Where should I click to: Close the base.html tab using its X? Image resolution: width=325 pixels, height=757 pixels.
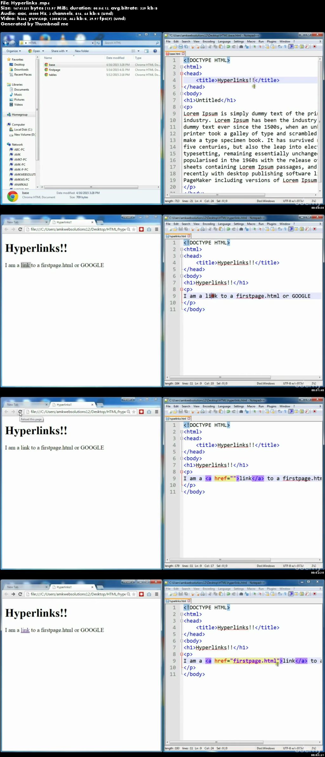click(x=183, y=54)
